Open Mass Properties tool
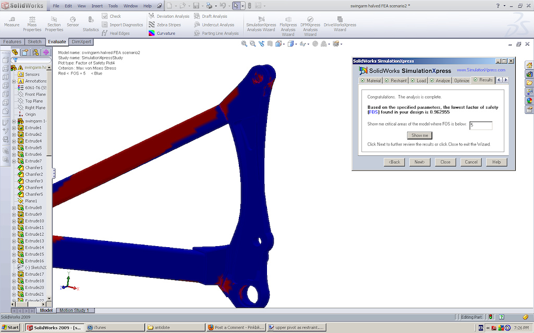534x333 pixels. point(32,24)
